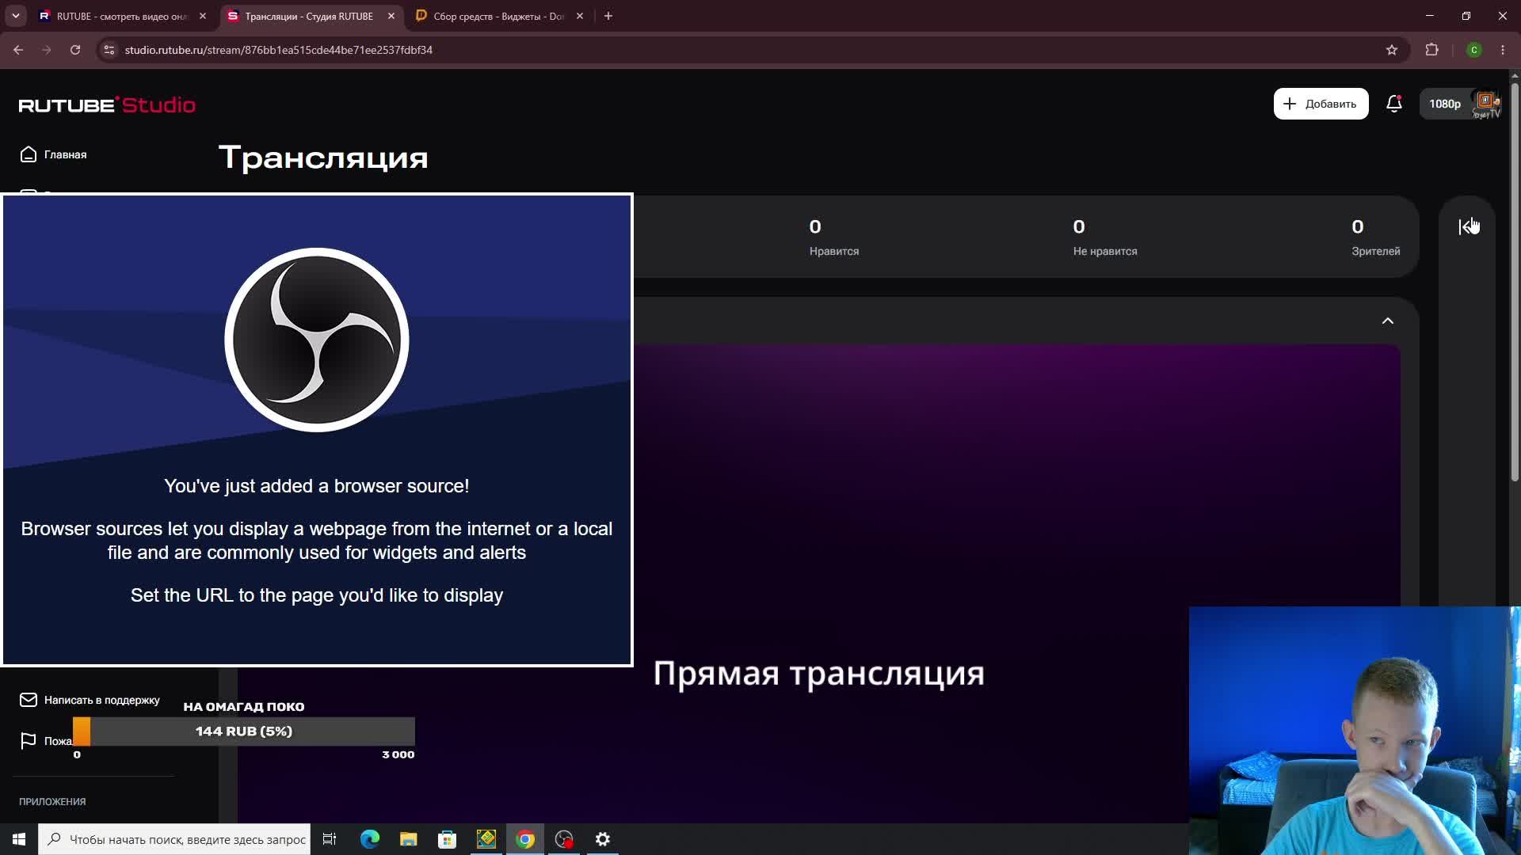Click the ПРИЛОЖЕНИЯ sidebar heading

click(52, 801)
